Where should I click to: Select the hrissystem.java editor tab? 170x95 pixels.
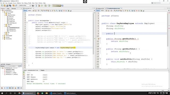point(28,8)
